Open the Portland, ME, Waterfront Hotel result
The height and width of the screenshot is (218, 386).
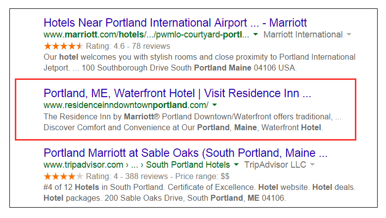[177, 93]
